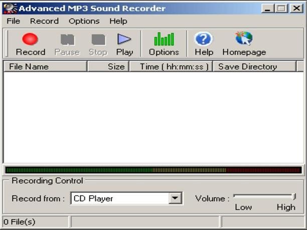307x230 pixels.
Task: Open the Record menu
Action: coord(44,21)
